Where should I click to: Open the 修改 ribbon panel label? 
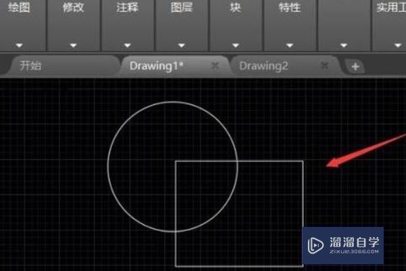coord(73,7)
